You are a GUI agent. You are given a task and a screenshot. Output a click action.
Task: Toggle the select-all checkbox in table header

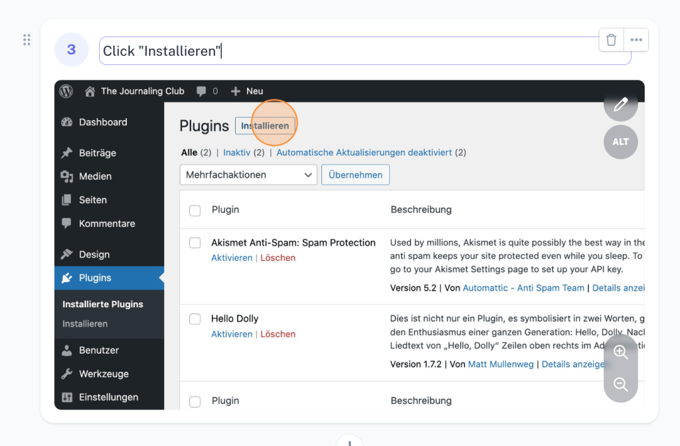pos(195,210)
